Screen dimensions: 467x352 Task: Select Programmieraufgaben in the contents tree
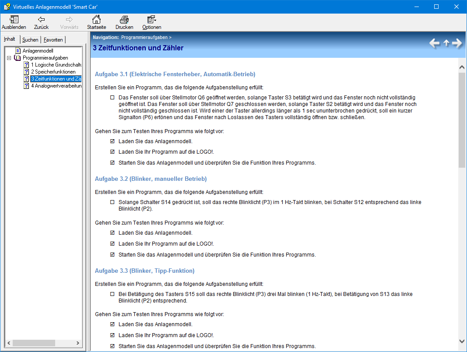45,58
